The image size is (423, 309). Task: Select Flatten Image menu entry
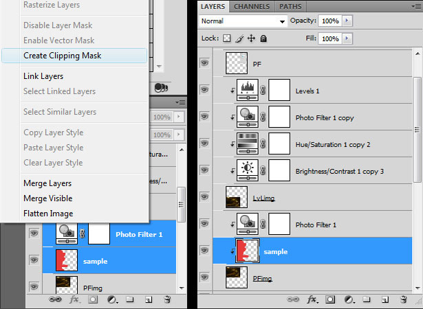[x=48, y=214]
